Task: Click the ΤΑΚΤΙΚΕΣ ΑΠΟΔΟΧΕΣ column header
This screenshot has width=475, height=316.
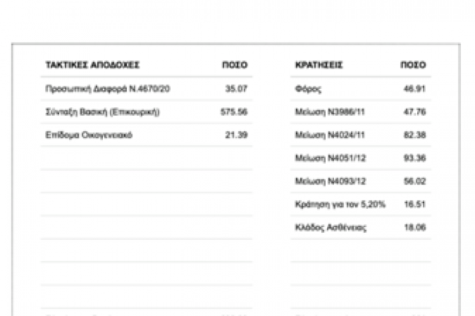Action: (x=93, y=65)
